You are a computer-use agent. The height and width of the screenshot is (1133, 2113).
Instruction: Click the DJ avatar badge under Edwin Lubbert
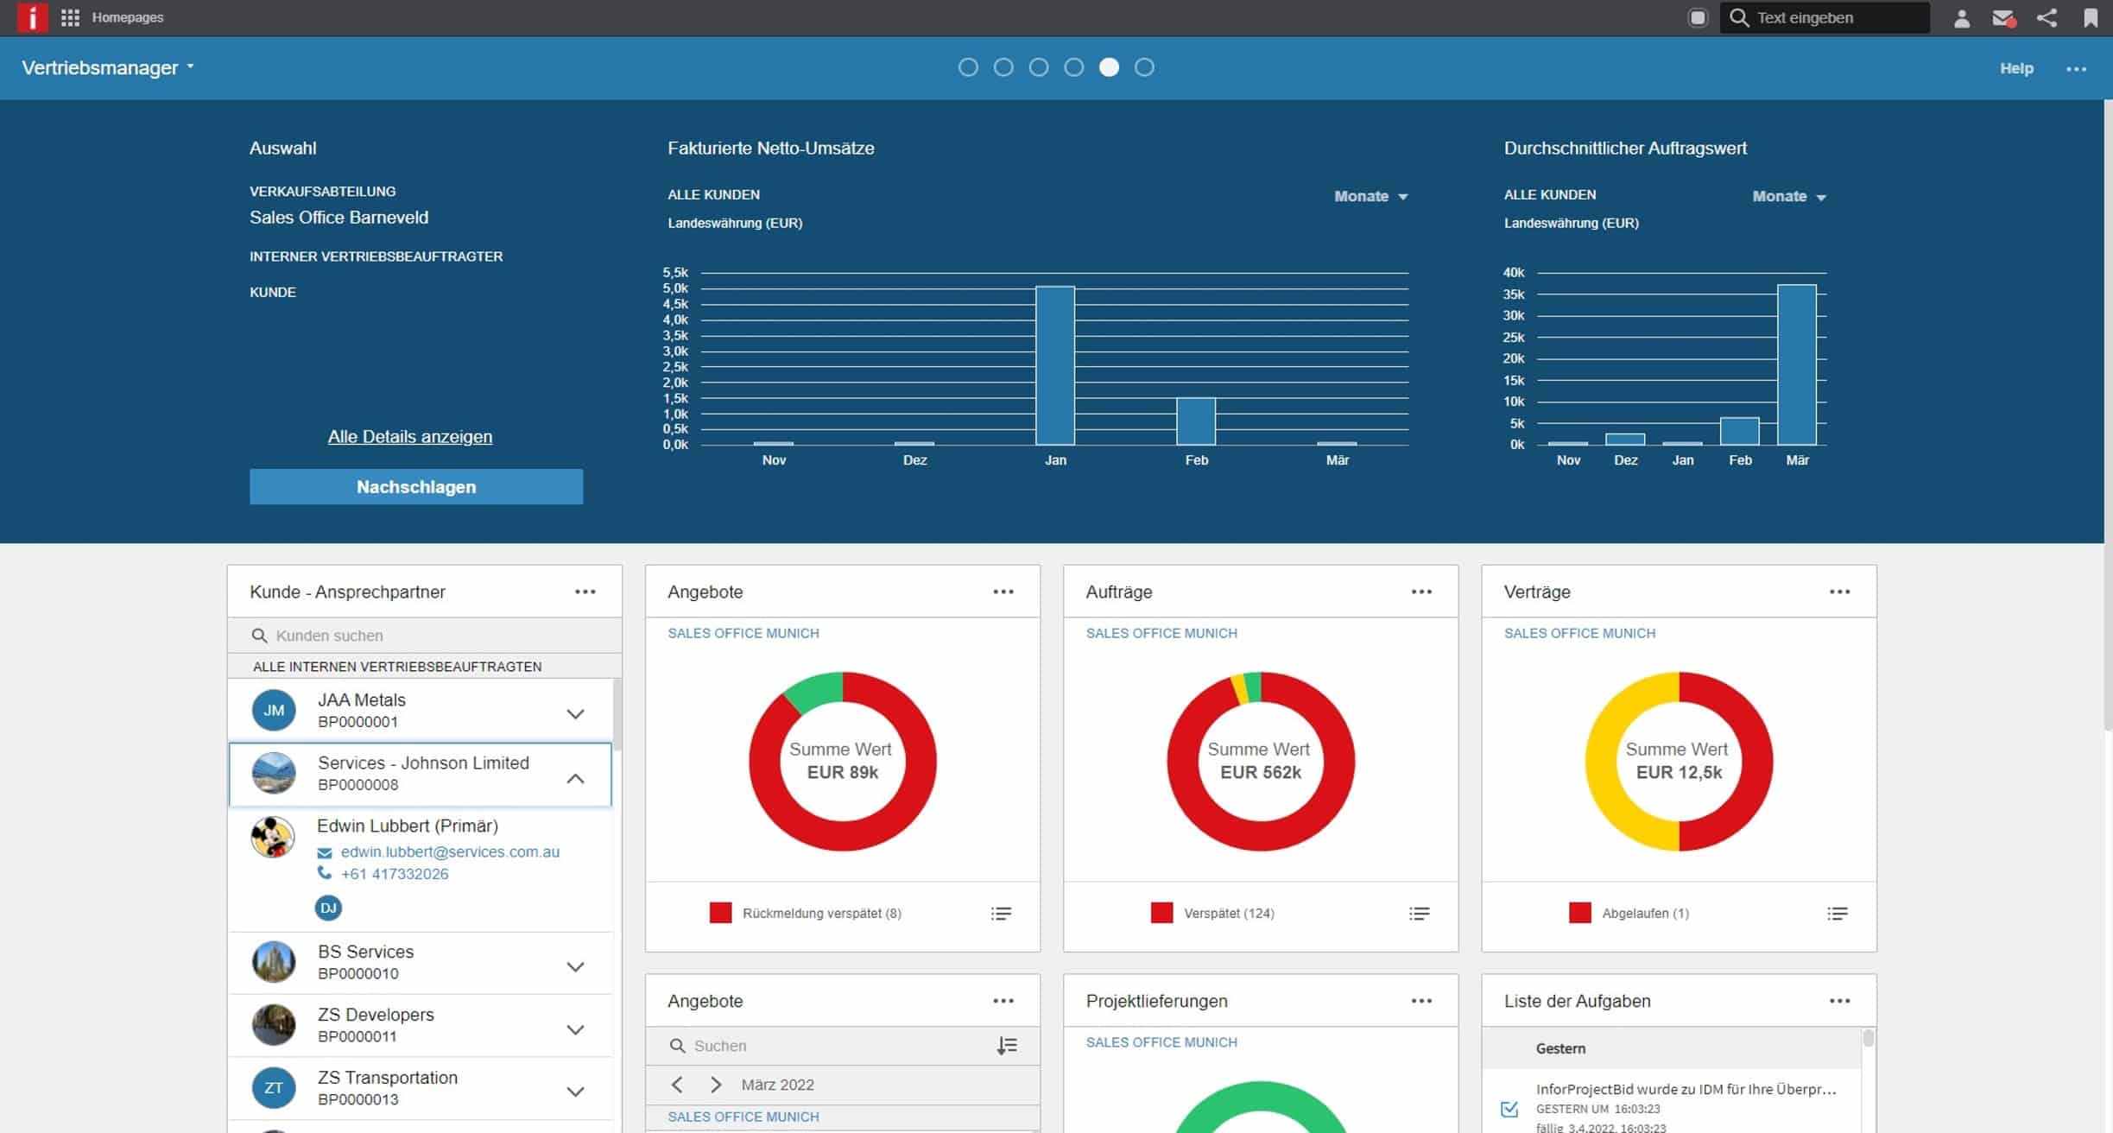click(x=328, y=908)
